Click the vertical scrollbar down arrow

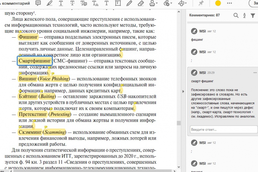pos(179,167)
